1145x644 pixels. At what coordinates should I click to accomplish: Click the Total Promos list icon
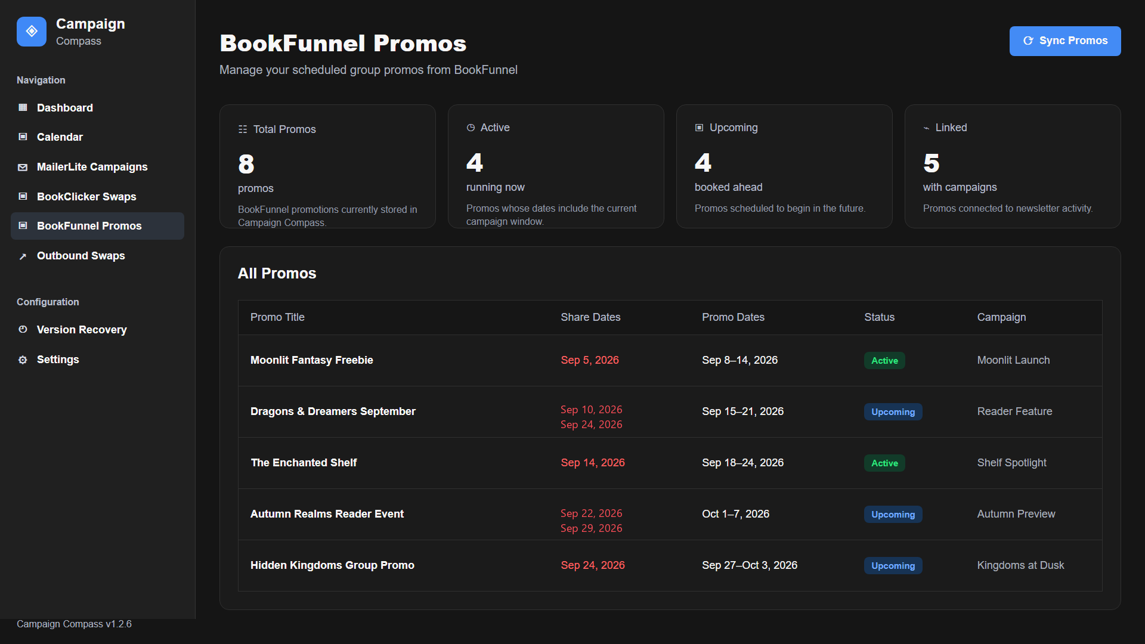pyautogui.click(x=243, y=129)
